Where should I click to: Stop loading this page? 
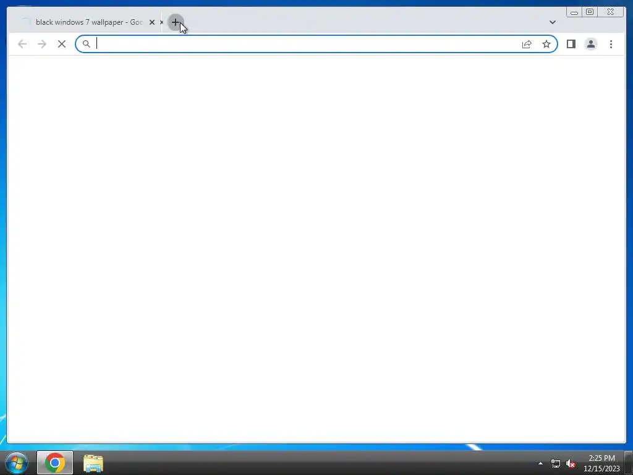pyautogui.click(x=62, y=44)
